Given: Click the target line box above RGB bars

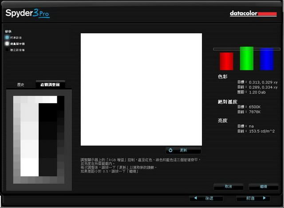Looking at the screenshot, I should [247, 49].
